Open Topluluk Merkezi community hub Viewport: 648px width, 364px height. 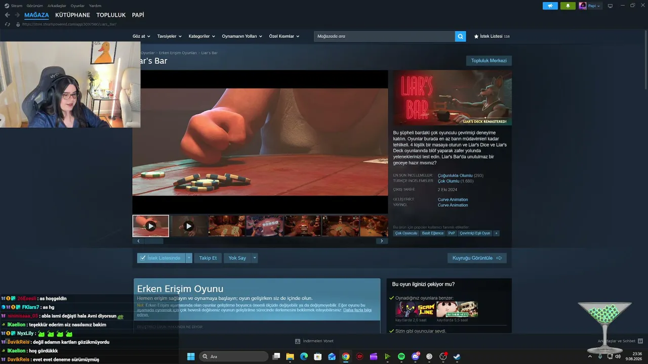click(x=489, y=61)
